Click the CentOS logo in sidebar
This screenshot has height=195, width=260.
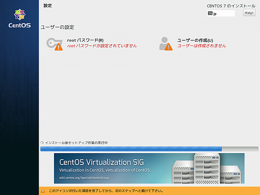(x=19, y=18)
